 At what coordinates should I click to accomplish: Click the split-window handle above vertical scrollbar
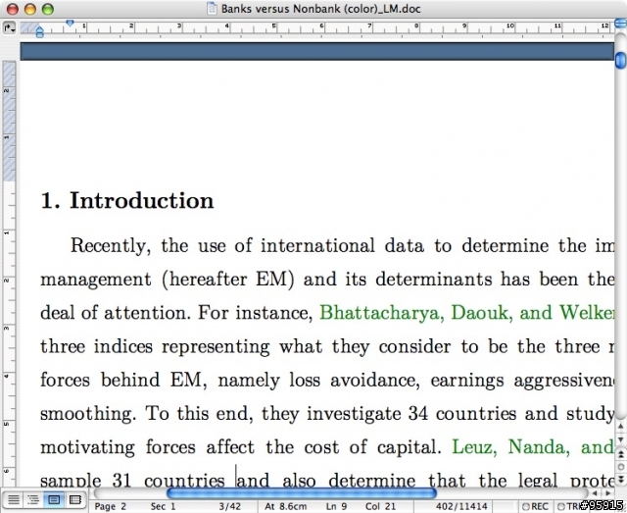tap(620, 24)
